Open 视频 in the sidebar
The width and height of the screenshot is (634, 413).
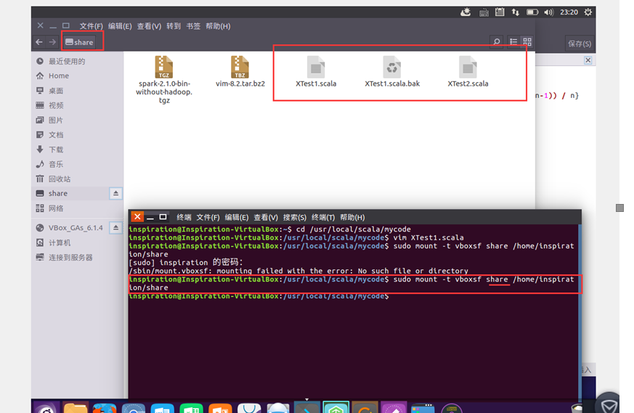77,105
